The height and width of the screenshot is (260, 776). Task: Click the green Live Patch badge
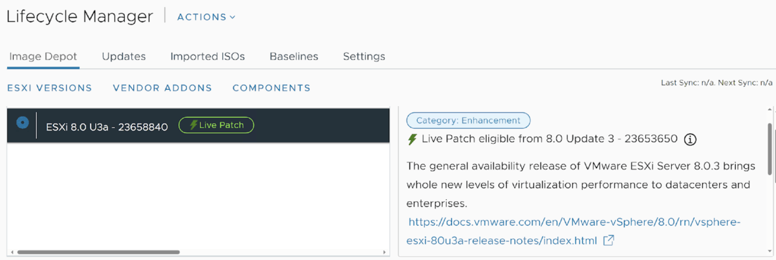[216, 125]
